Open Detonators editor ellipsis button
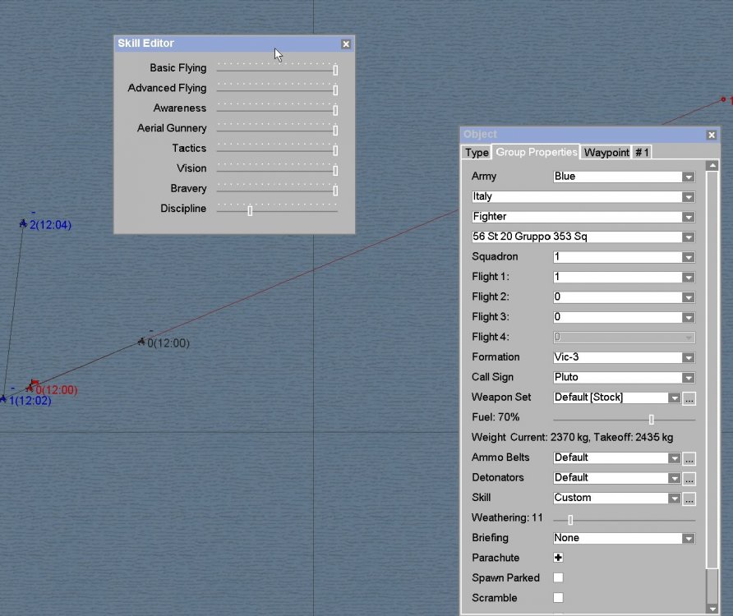This screenshot has height=616, width=733. pos(689,478)
